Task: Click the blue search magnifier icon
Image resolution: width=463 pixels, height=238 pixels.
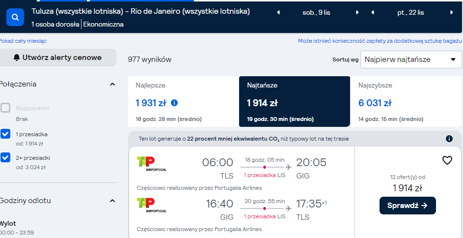Action: [x=15, y=17]
